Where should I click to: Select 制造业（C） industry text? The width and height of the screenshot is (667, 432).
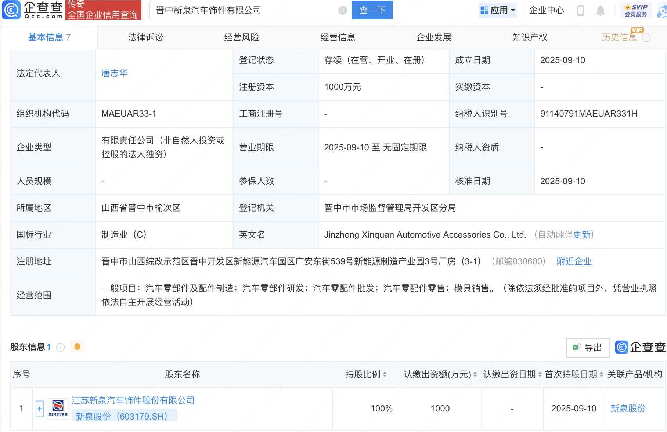(x=124, y=235)
